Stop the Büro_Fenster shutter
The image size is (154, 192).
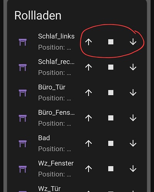[111, 118]
